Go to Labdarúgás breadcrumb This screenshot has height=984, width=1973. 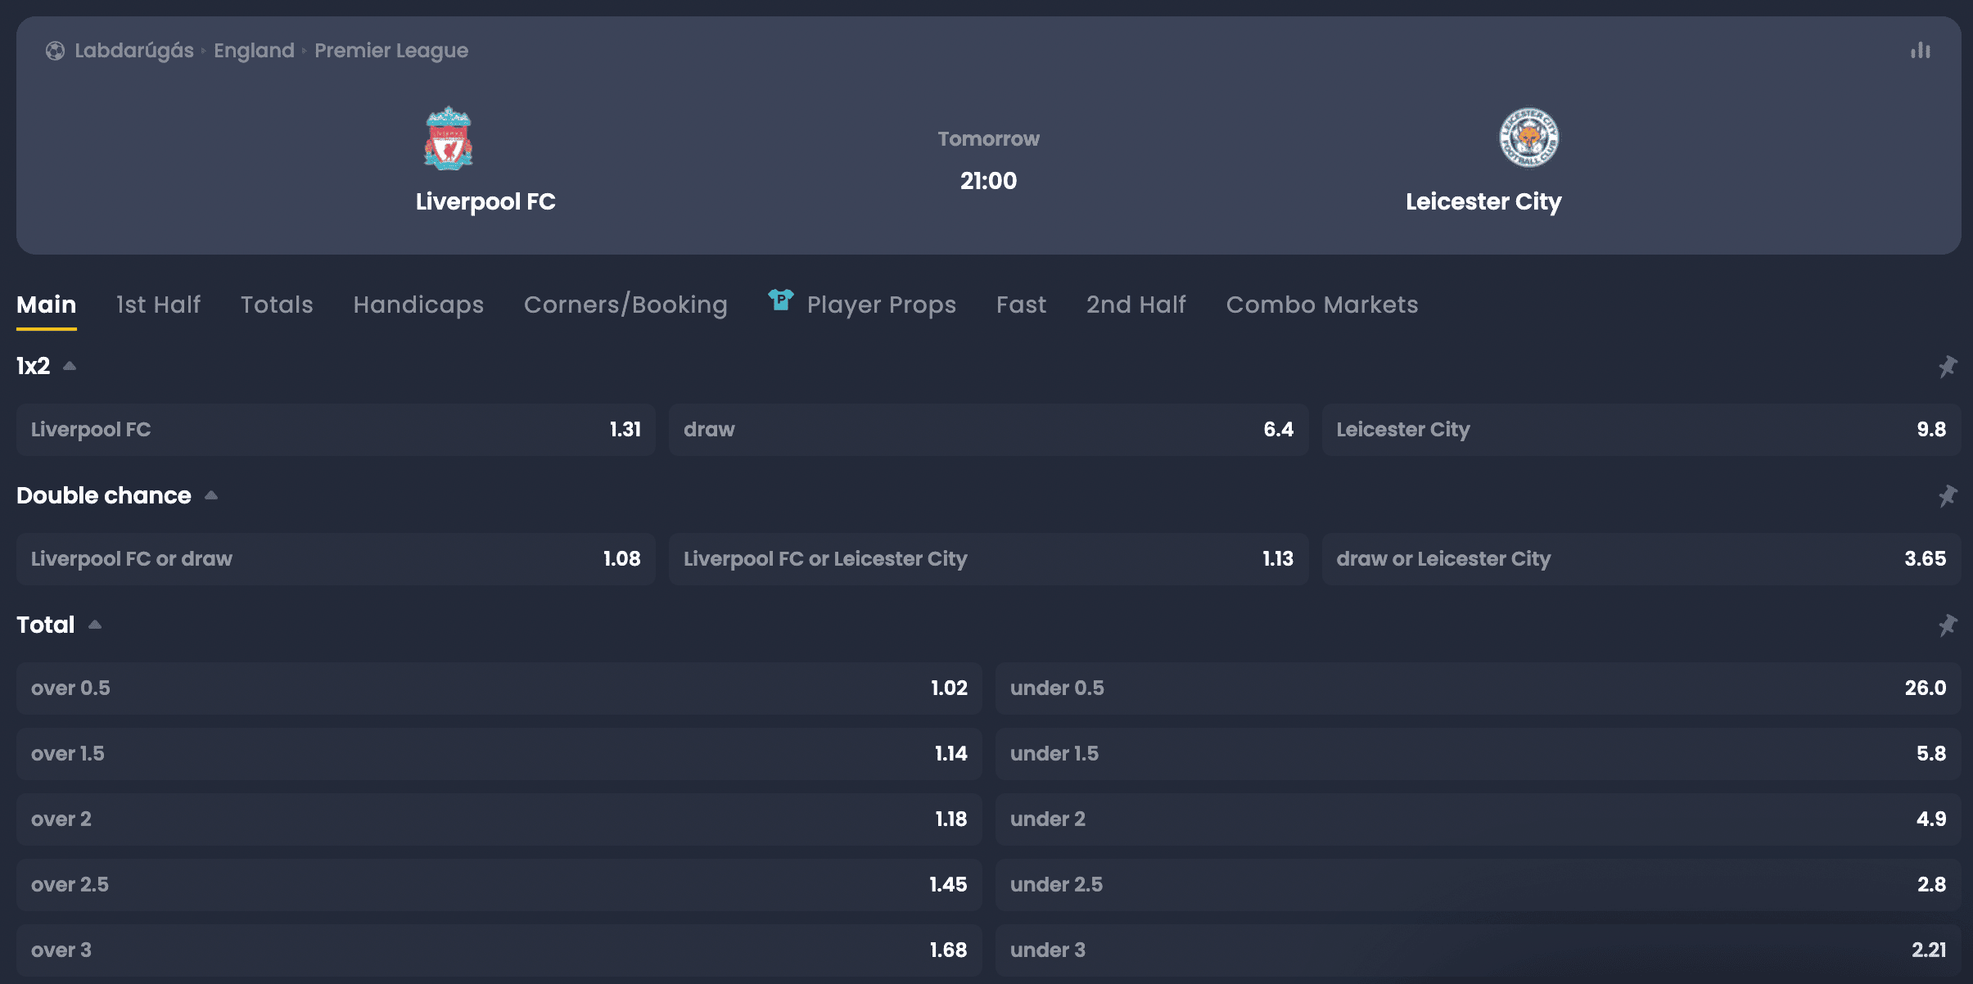click(134, 51)
